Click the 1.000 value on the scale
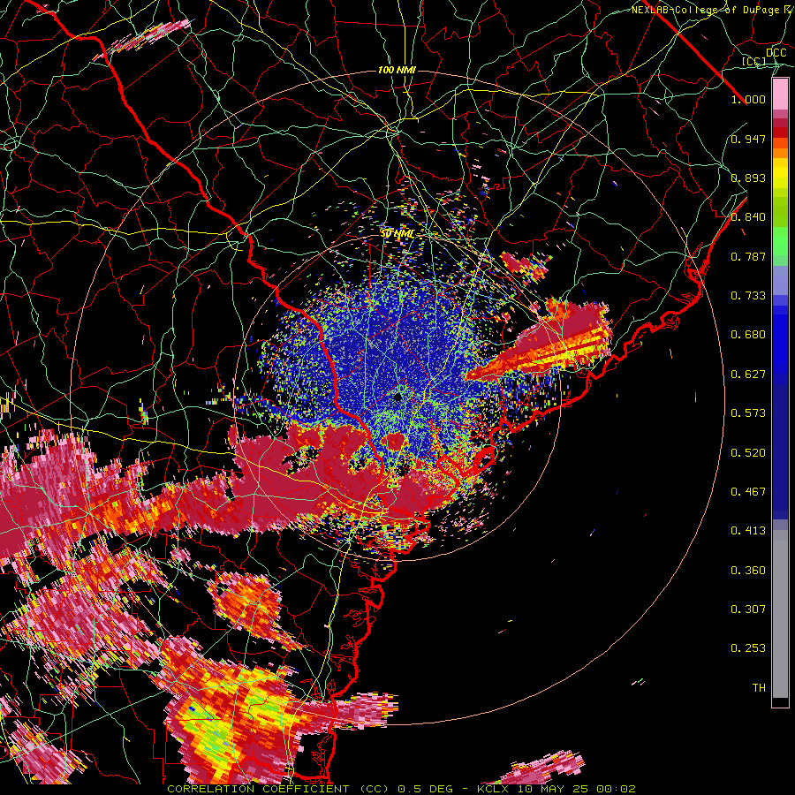This screenshot has height=795, width=795. (x=748, y=99)
